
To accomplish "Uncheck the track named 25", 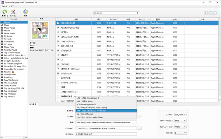I will [x=58, y=60].
